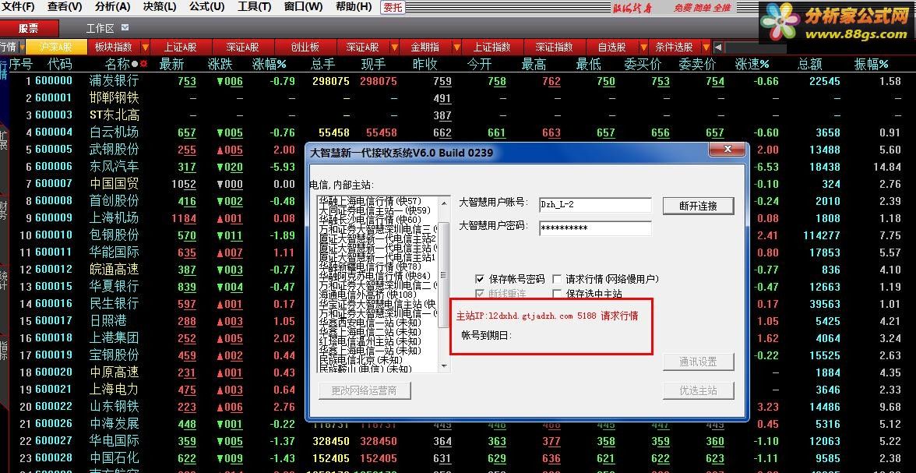This screenshot has height=473, width=916.
Task: Click the white dot icon beside 名称 header
Action: 135,64
